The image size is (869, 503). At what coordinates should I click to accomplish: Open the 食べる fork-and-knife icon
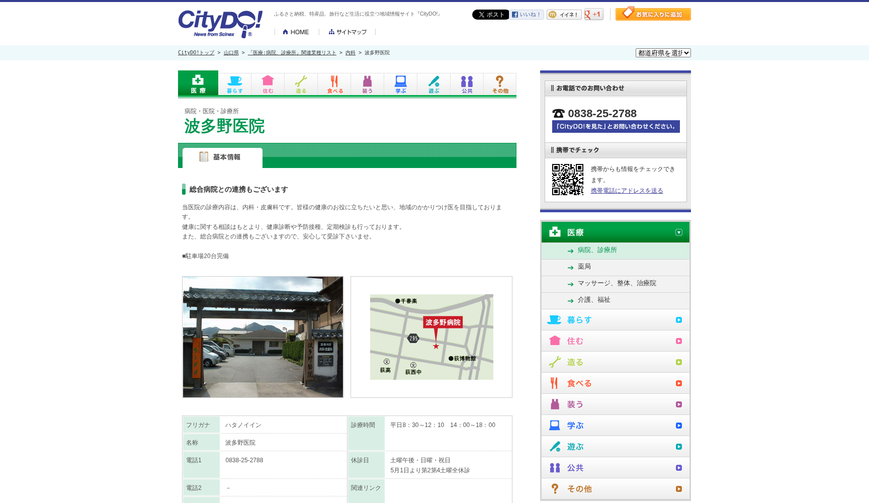(334, 84)
